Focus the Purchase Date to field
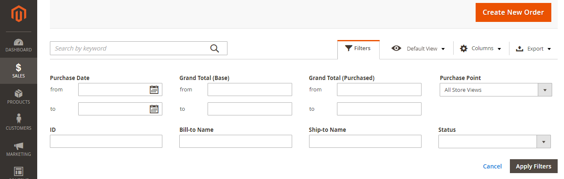564x179 pixels. pyautogui.click(x=120, y=109)
